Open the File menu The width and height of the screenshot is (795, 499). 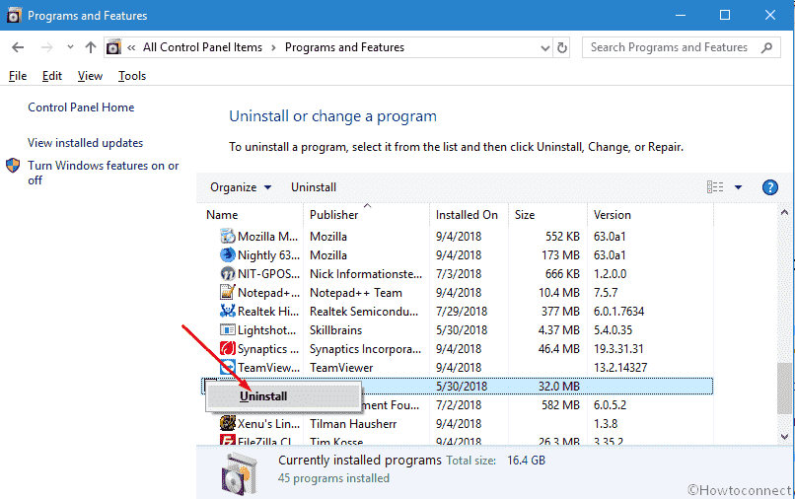18,76
